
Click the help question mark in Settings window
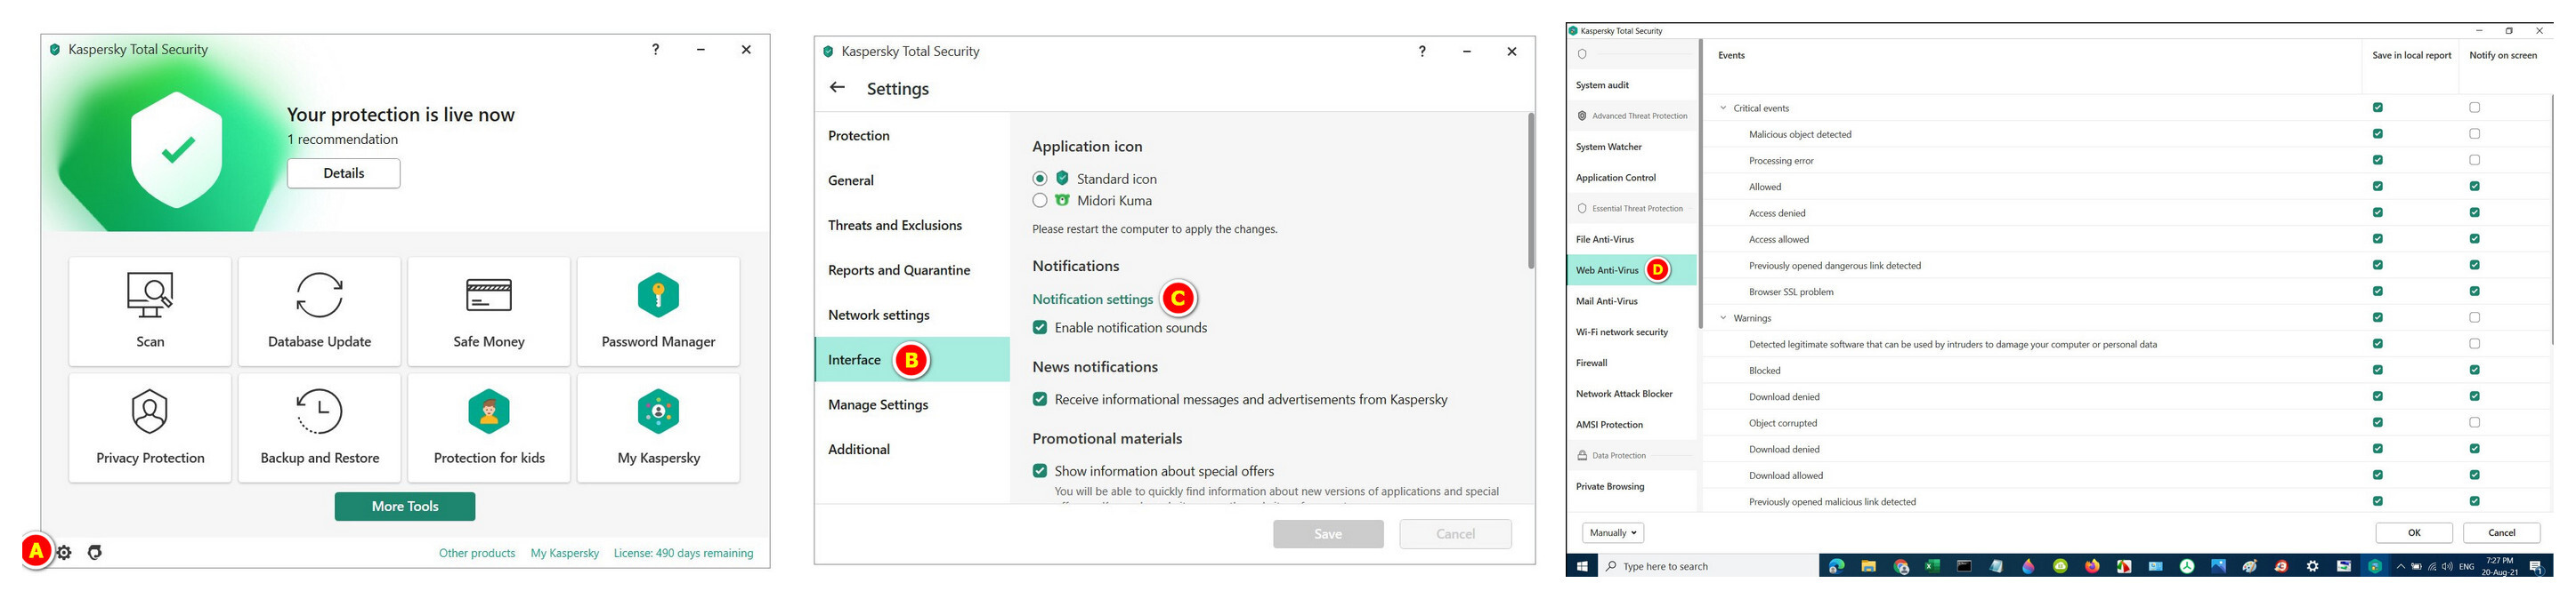1422,51
